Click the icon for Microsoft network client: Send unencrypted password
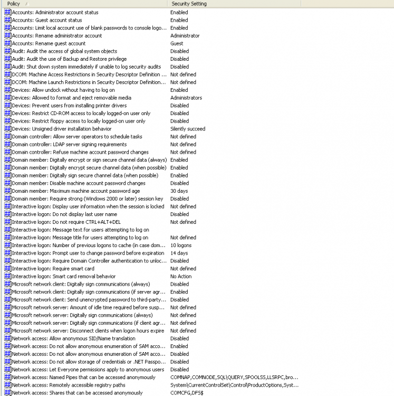This screenshot has width=394, height=396. click(8, 299)
